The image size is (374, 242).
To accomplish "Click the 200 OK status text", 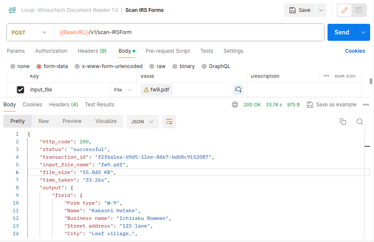I will tap(252, 105).
